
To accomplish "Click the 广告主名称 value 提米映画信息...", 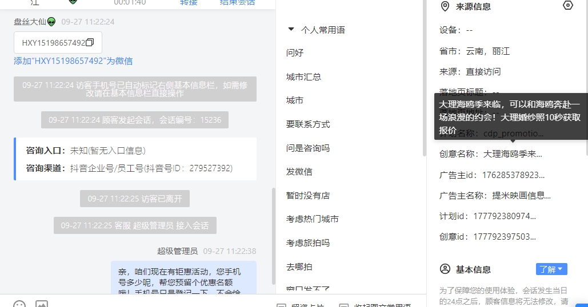I will tap(522, 195).
